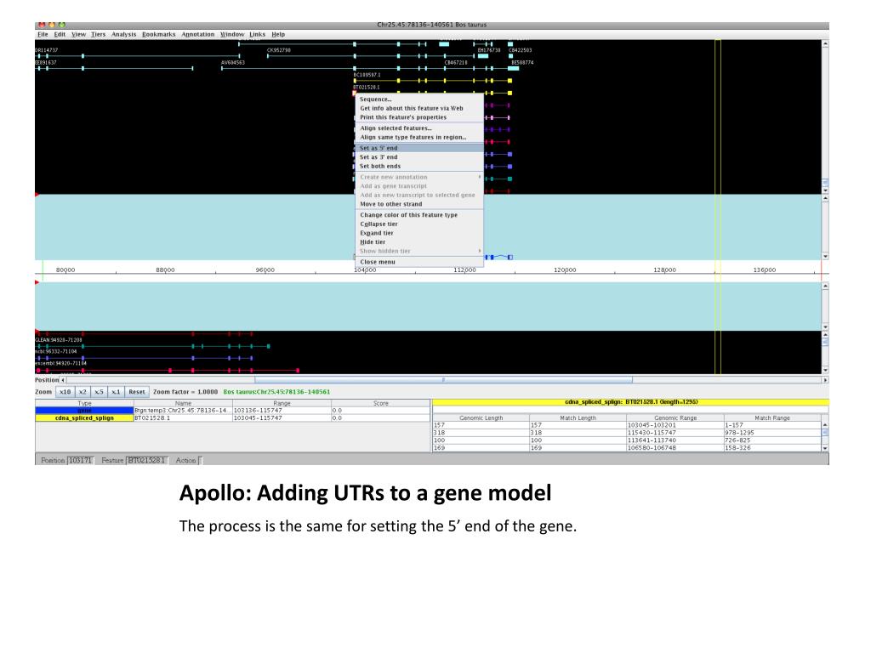This screenshot has width=871, height=653.
Task: Click the down arrow of the match details table scrollbar
Action: 825,448
